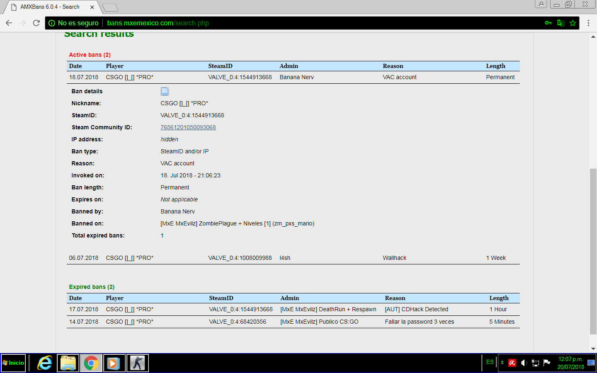Click the Chrome icon in the taskbar

coord(91,363)
